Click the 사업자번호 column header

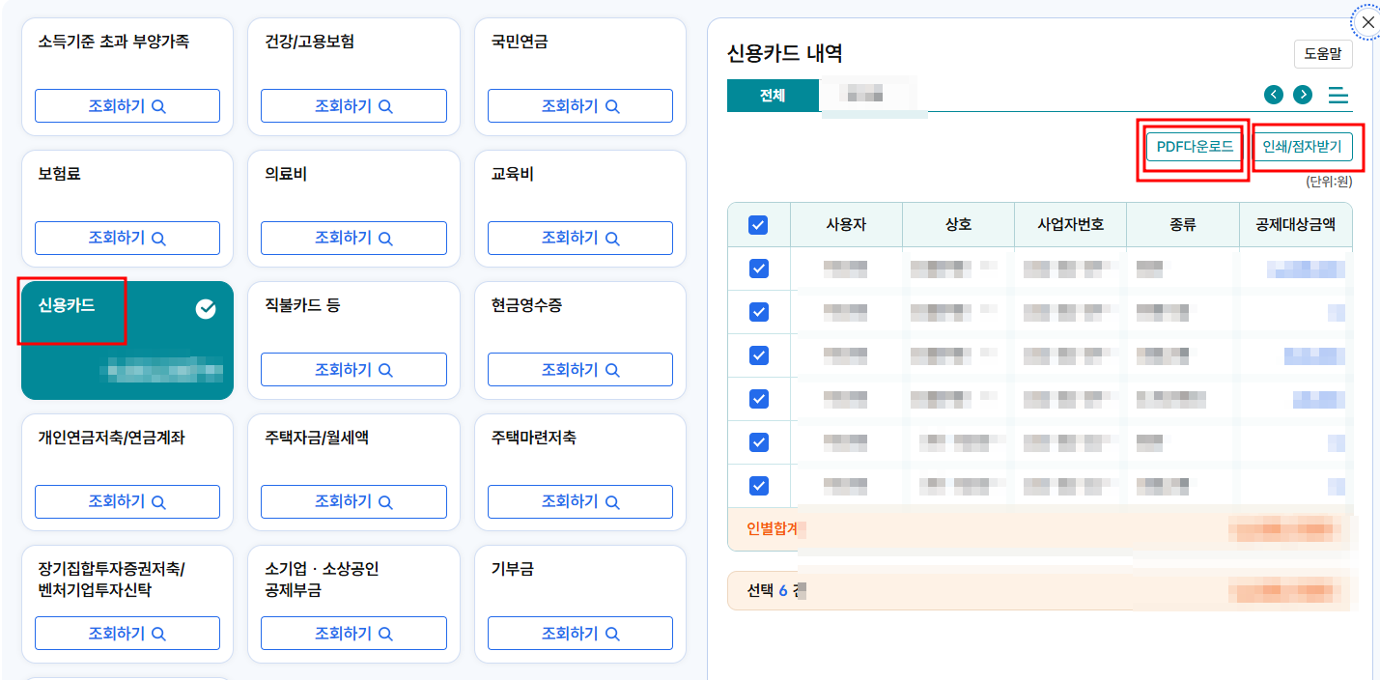[1070, 225]
